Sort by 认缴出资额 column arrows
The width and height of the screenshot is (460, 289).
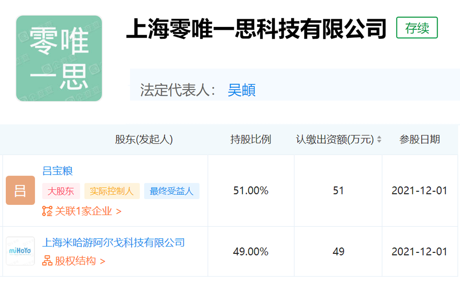pos(379,139)
